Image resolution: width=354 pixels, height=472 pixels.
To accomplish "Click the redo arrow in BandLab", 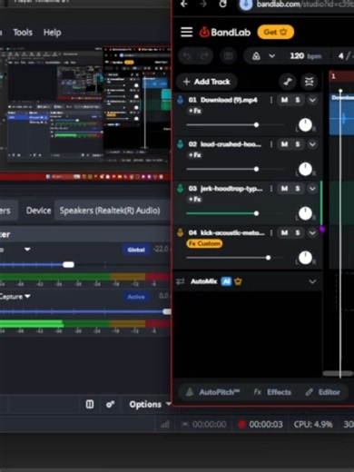I will pos(204,56).
